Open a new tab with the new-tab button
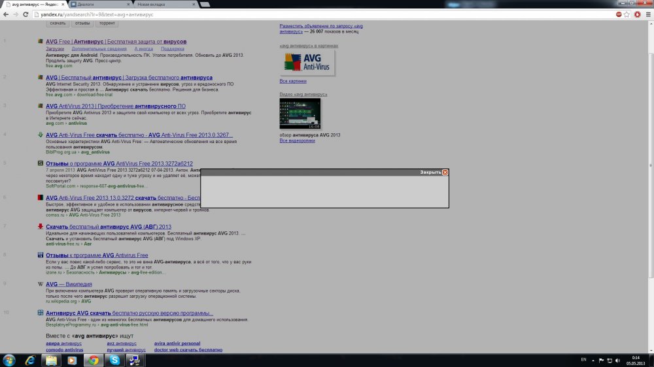654x367 pixels. (x=205, y=4)
